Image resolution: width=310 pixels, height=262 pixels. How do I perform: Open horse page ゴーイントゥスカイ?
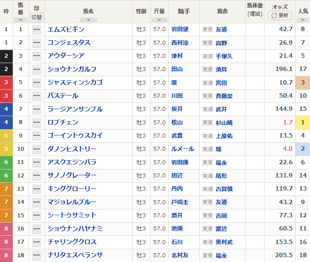pos(75,135)
